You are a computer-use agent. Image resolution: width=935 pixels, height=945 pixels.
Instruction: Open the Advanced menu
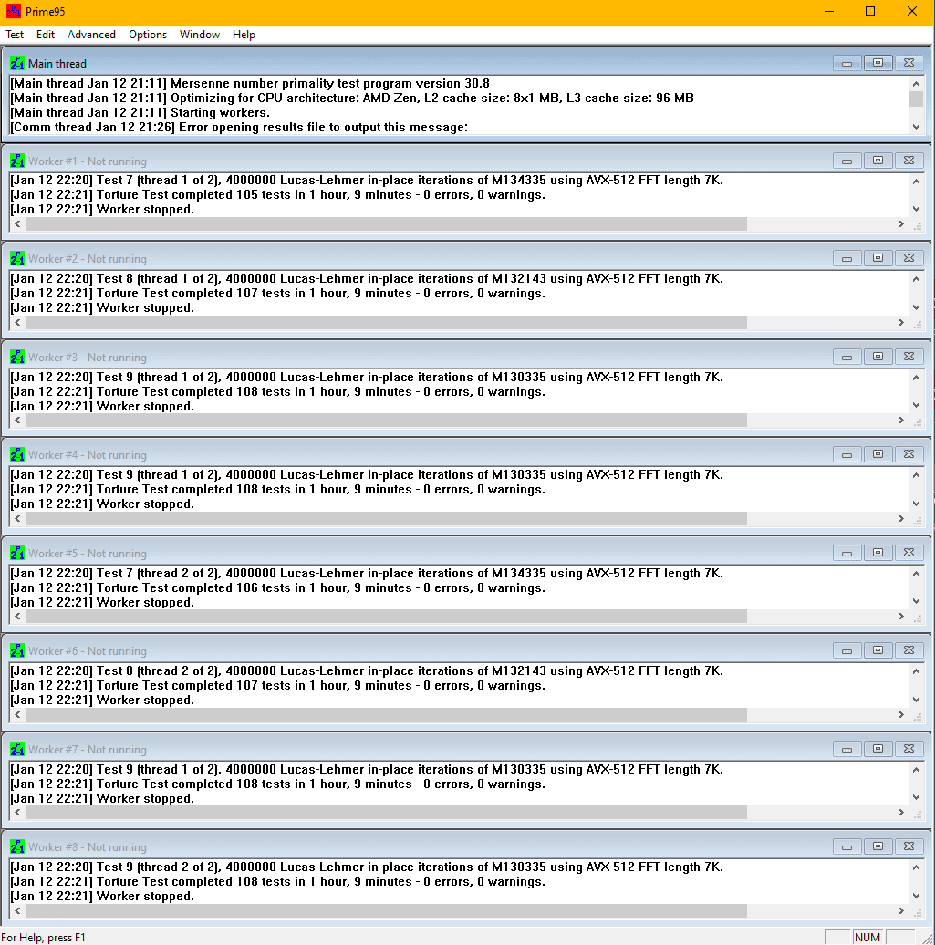[x=91, y=35]
